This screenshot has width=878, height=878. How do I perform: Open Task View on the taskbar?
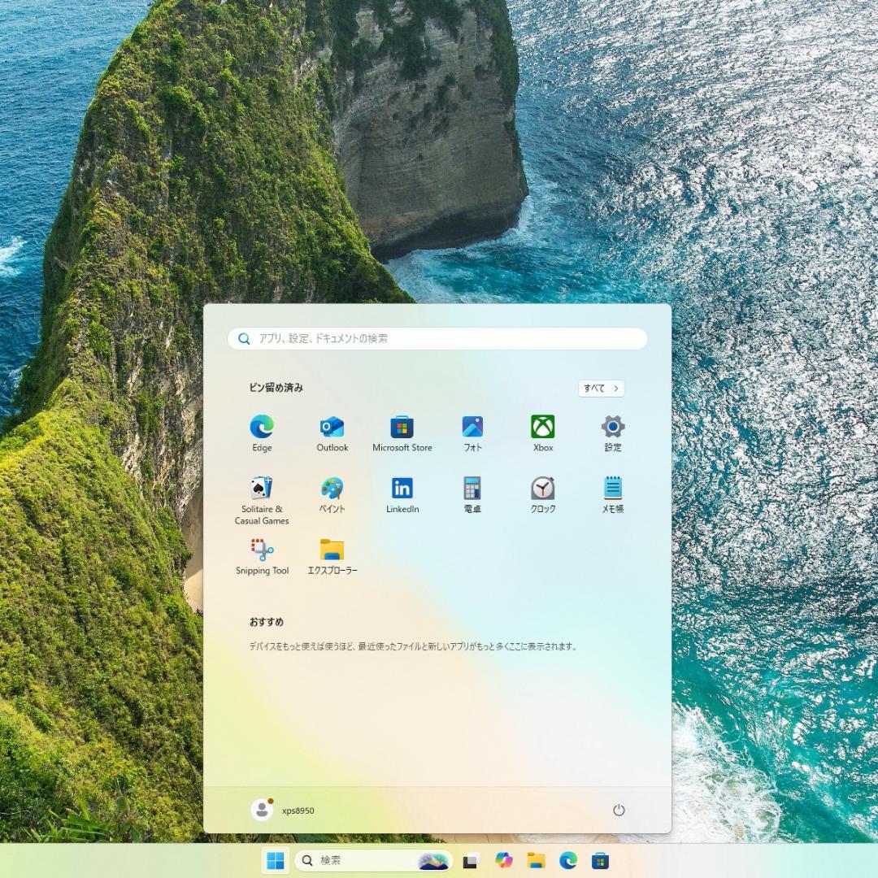click(472, 860)
